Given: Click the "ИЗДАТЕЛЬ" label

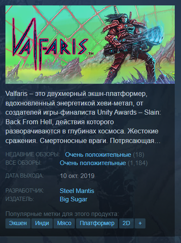Looking at the screenshot, I should 20,199.
